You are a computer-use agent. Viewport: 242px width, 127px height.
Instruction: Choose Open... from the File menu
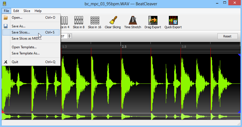(17, 18)
